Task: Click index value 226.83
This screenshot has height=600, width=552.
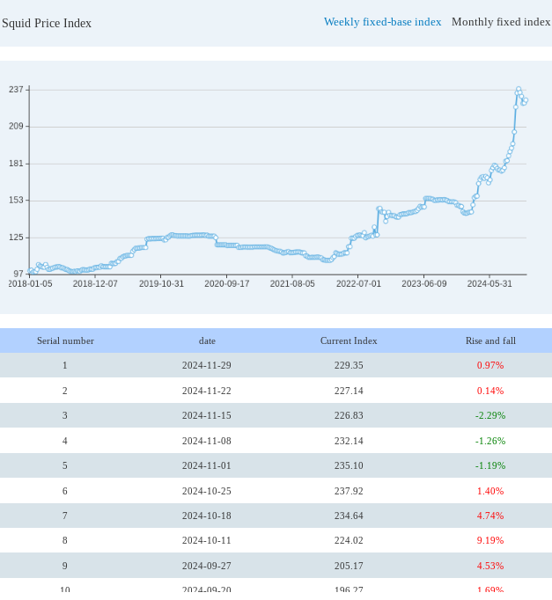Action: coord(349,415)
